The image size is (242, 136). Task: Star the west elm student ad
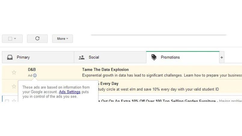point(14,86)
